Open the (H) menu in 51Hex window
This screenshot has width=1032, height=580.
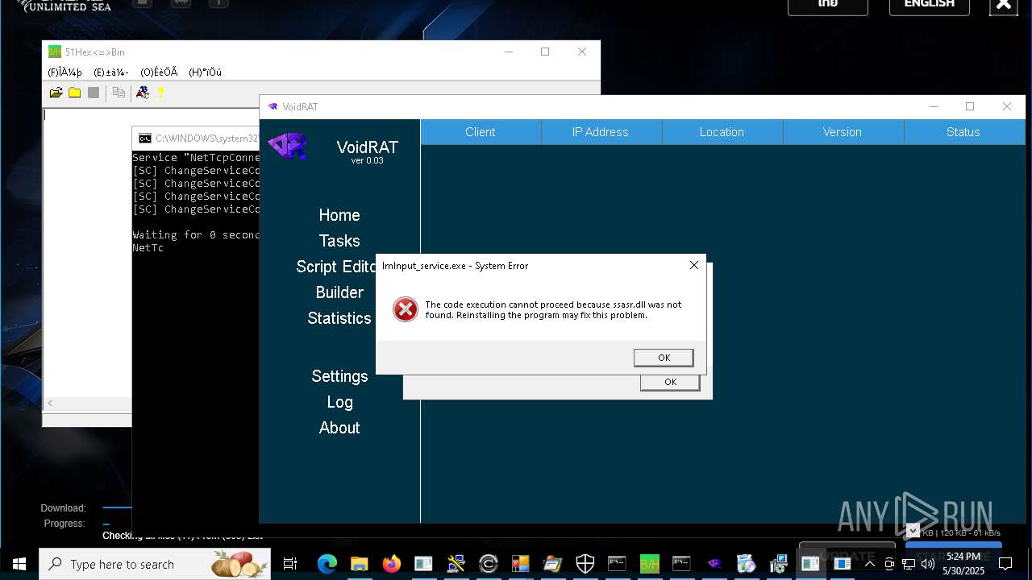click(x=205, y=72)
